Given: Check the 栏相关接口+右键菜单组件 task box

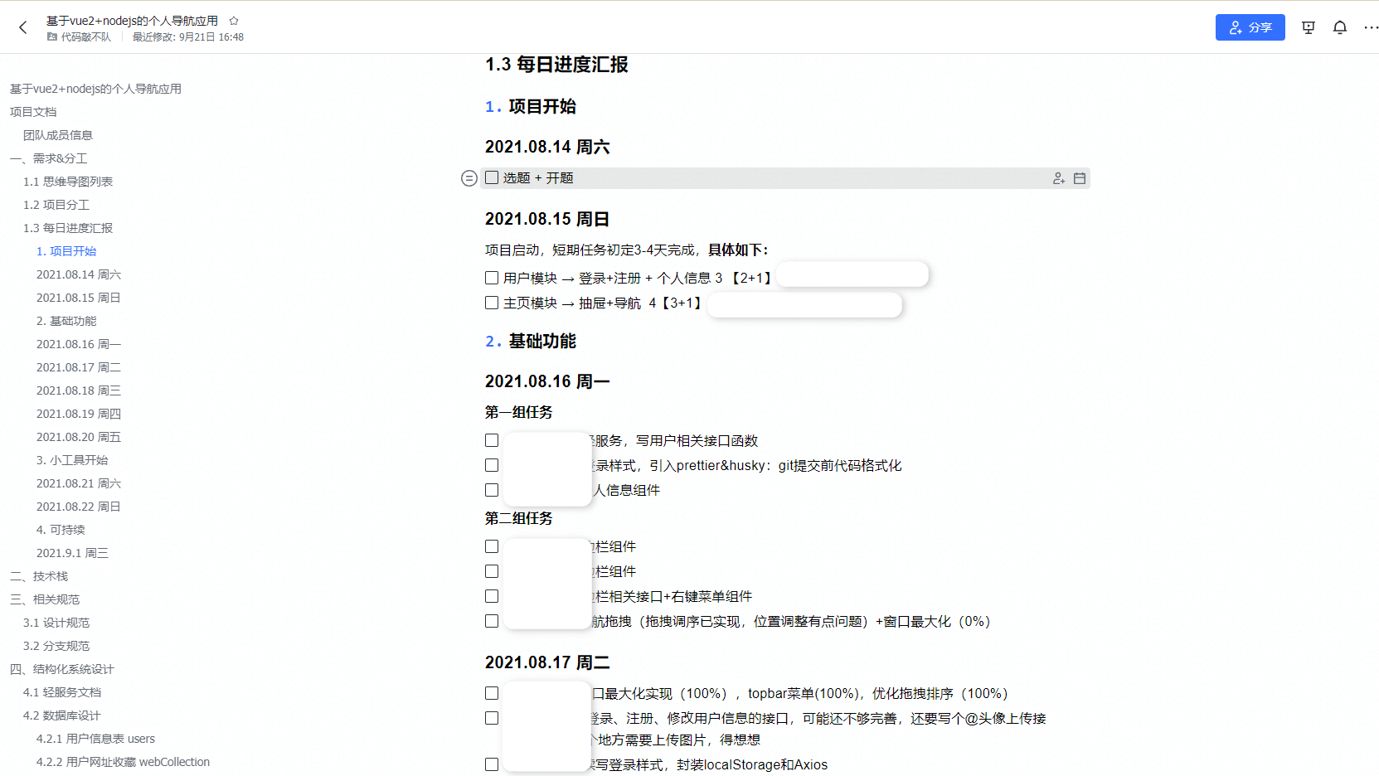Looking at the screenshot, I should 492,596.
